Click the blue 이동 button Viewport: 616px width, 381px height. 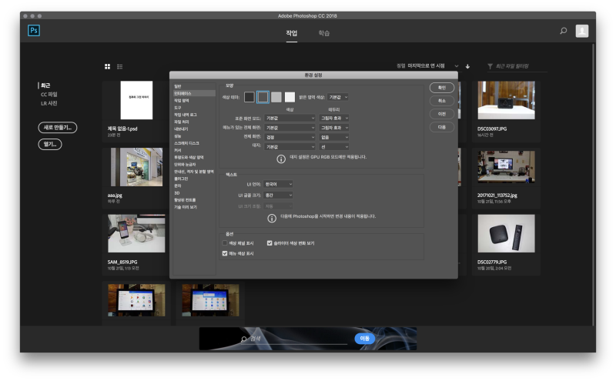pos(364,338)
